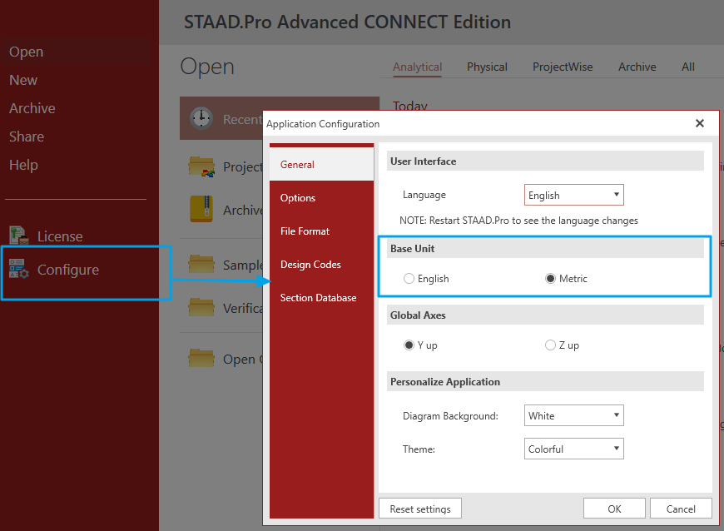Open the Design Codes configuration tab

click(321, 264)
